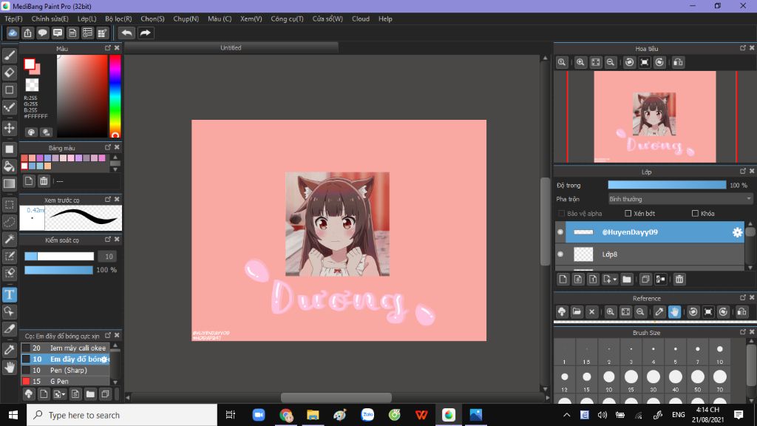Viewport: 757px width, 426px height.
Task: Select the Gradient tool
Action: 9,184
